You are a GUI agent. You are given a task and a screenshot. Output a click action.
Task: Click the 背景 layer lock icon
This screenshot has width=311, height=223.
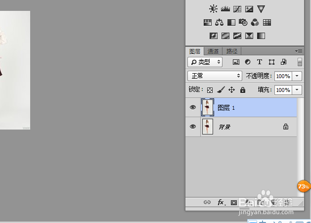point(286,127)
